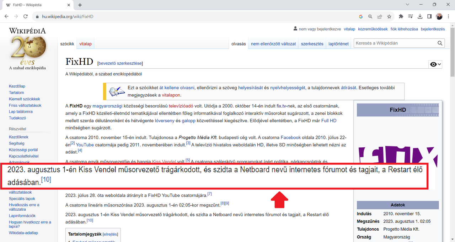Click Hogyan hivatkozz erre a lapra link
This screenshot has width=455, height=242.
coord(30,224)
